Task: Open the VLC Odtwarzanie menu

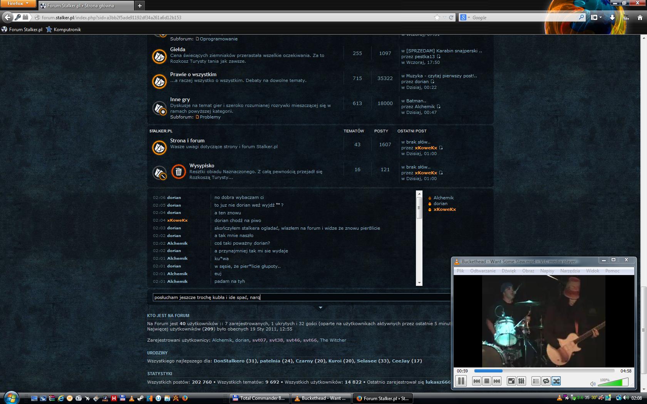Action: (x=483, y=271)
